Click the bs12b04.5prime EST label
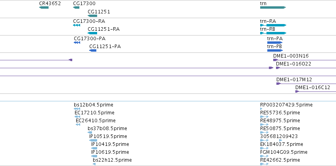The height and width of the screenshot is (166, 336). tap(94, 105)
